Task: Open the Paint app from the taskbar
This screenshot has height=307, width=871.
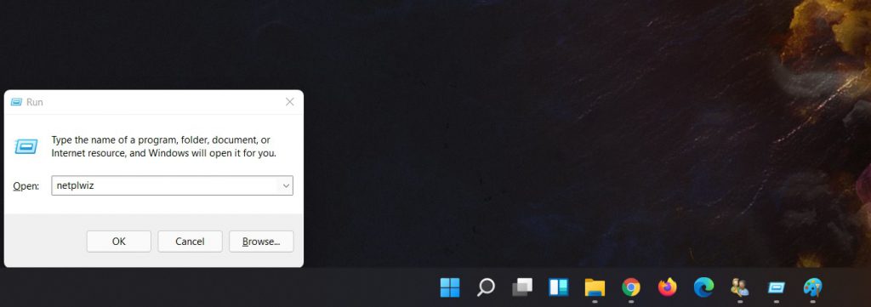Action: pyautogui.click(x=812, y=287)
